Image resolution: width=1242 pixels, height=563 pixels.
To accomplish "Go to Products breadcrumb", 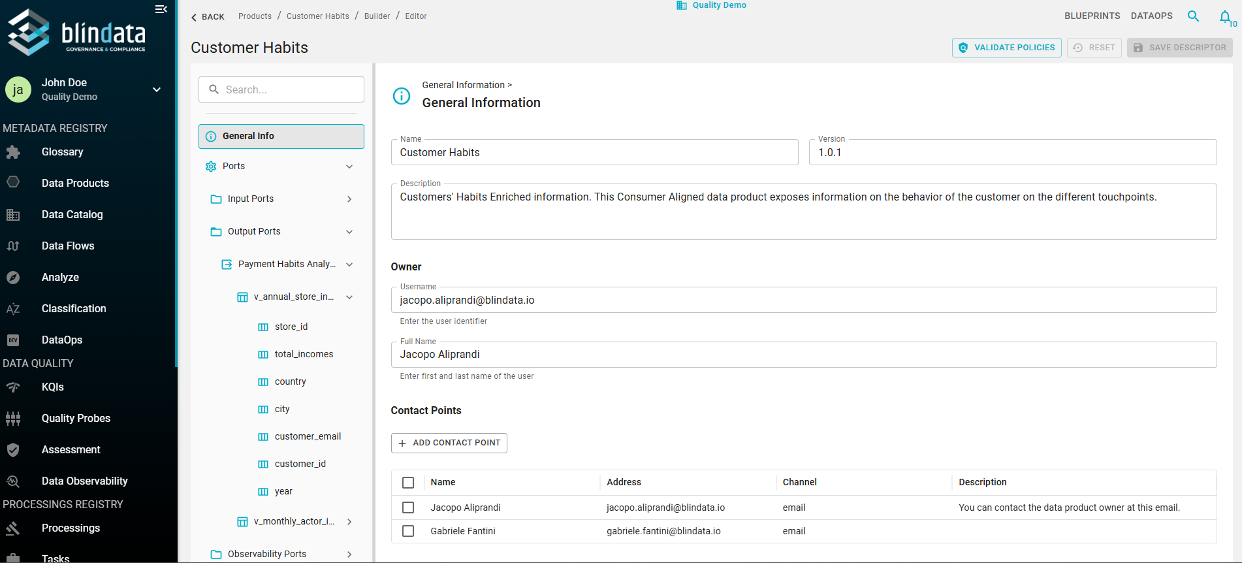I will [x=255, y=16].
